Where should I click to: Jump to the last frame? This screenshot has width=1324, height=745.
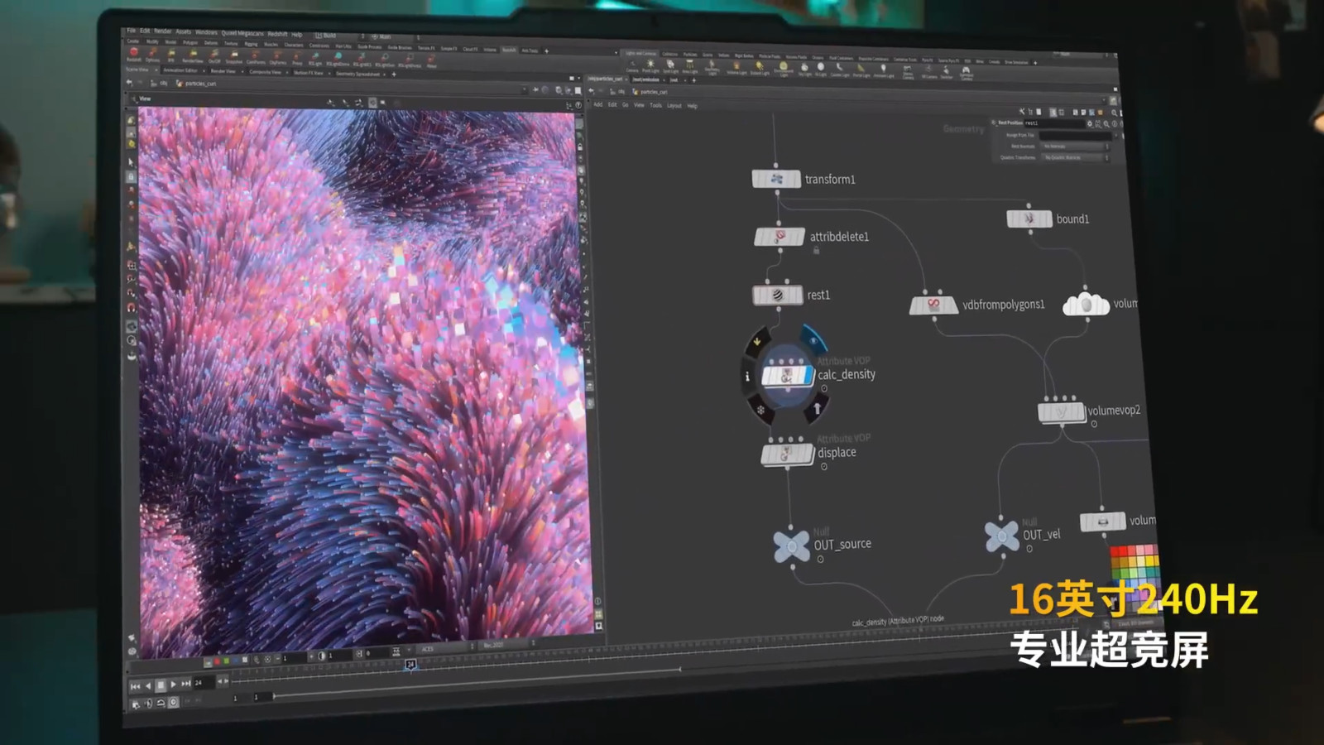[186, 684]
